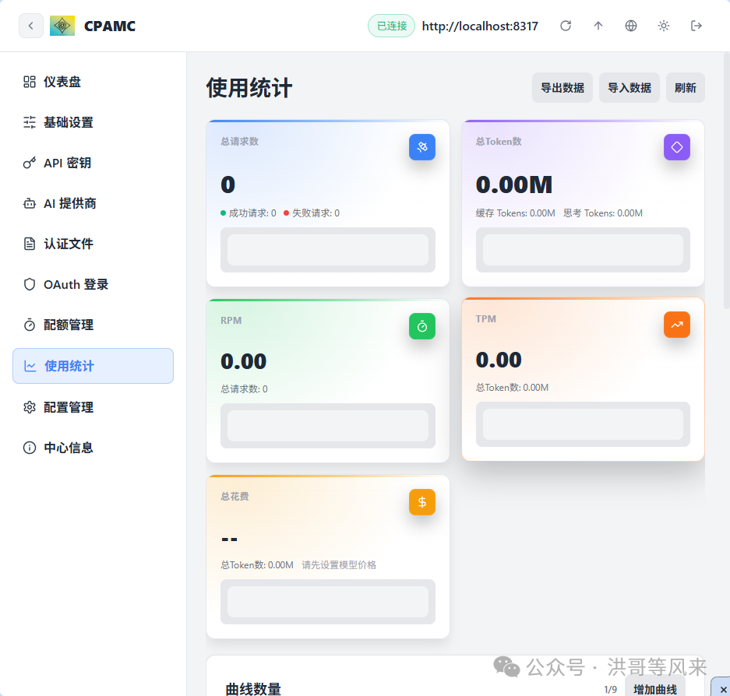
Task: Click the 导入数据 button
Action: (629, 87)
